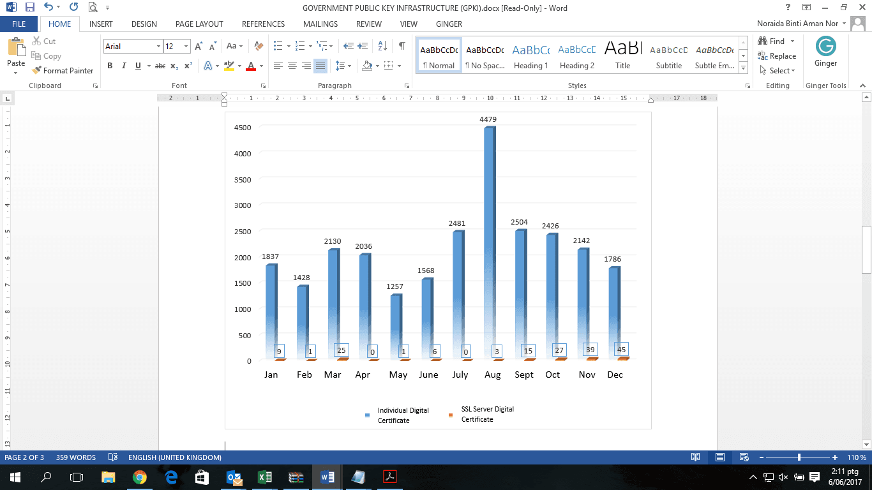Click the Save icon in quick access toolbar

pyautogui.click(x=29, y=8)
